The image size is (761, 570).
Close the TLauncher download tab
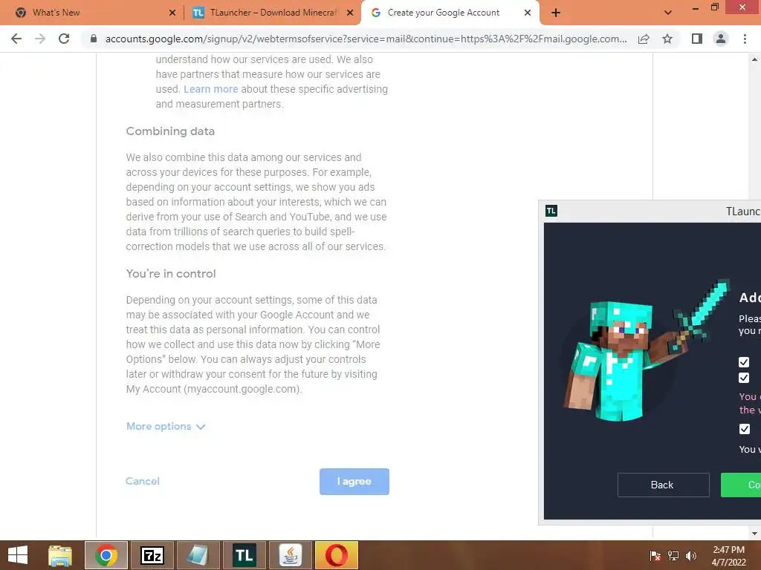tap(350, 13)
